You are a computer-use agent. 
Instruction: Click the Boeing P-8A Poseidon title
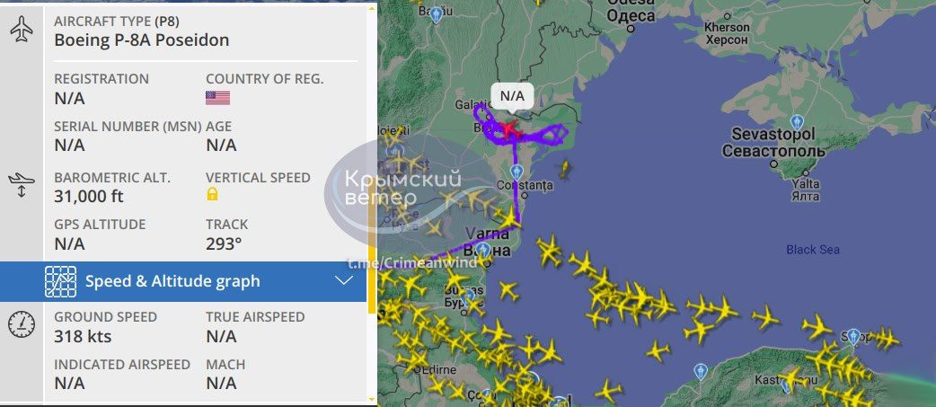point(141,40)
